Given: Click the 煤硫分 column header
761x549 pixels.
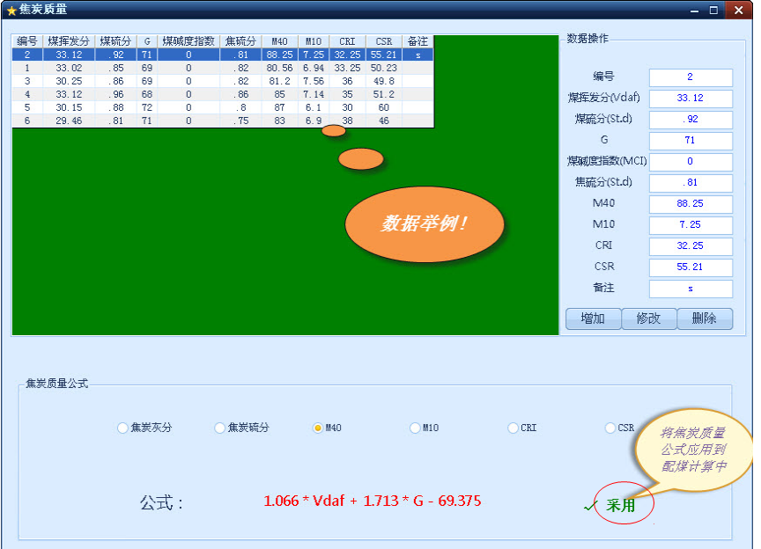Looking at the screenshot, I should (116, 41).
